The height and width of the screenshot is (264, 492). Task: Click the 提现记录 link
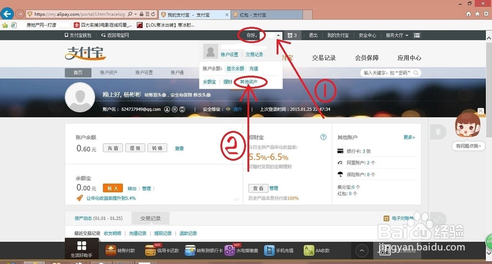pos(163,234)
